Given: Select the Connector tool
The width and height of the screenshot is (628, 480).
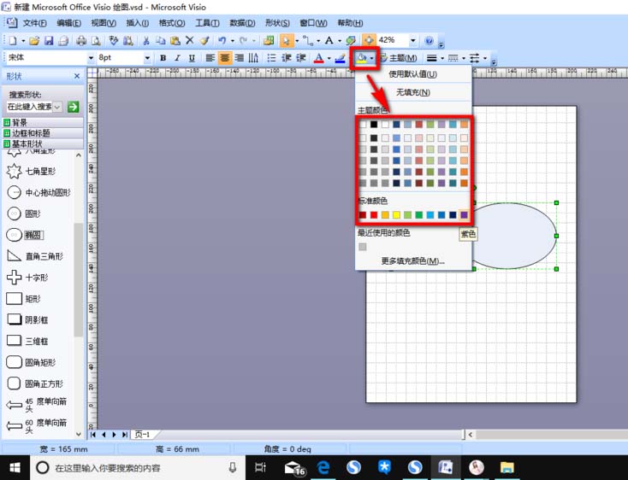Looking at the screenshot, I should click(x=308, y=40).
